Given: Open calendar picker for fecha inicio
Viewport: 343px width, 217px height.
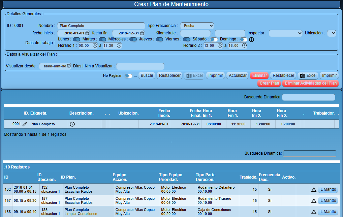Looking at the screenshot, I should point(87,33).
